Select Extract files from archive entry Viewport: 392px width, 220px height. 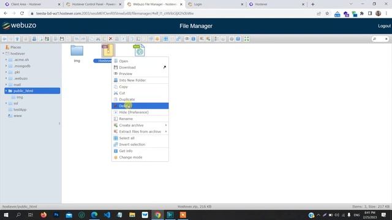click(140, 131)
